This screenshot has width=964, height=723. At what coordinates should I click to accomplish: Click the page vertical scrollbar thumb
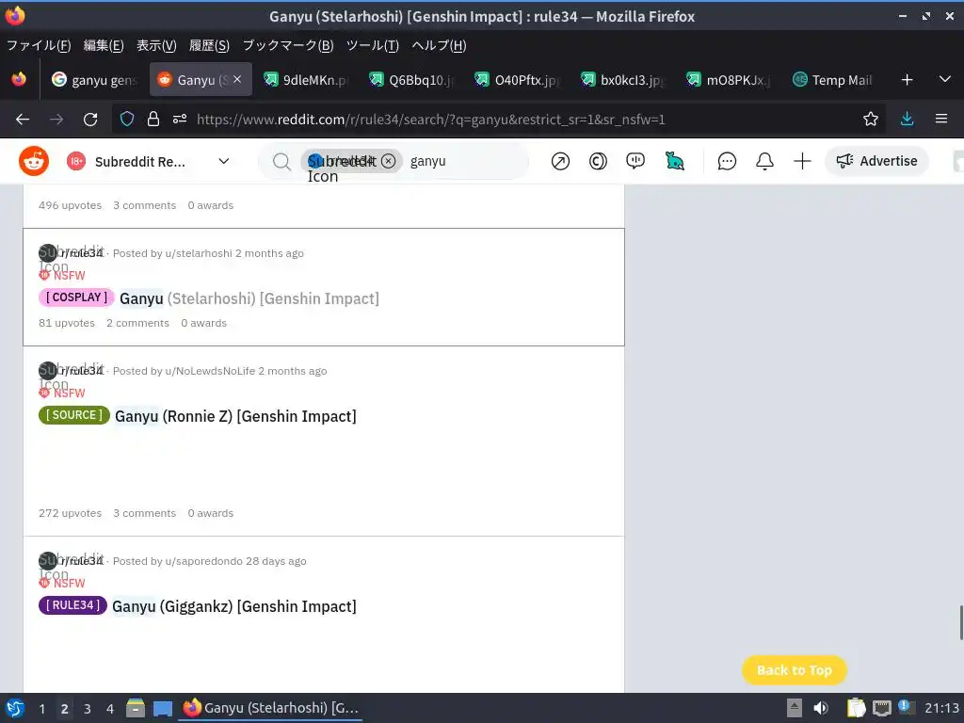(x=961, y=622)
